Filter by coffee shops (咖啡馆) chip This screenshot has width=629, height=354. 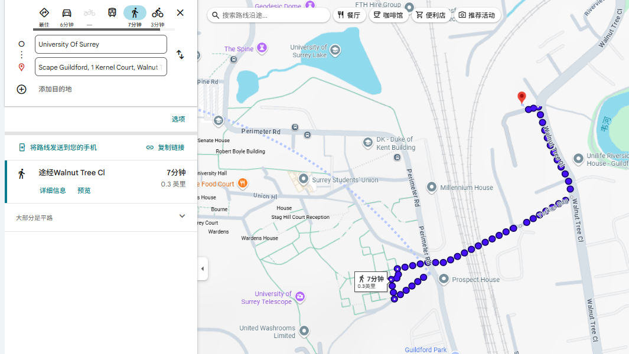[388, 15]
